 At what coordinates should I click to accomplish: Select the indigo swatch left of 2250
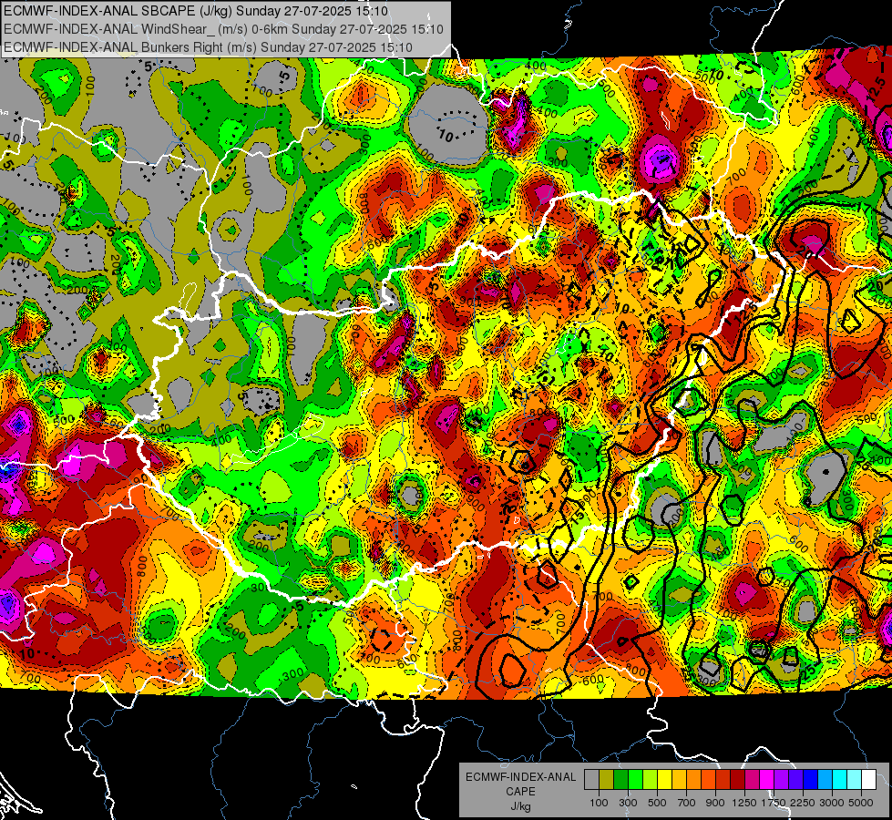pos(795,780)
